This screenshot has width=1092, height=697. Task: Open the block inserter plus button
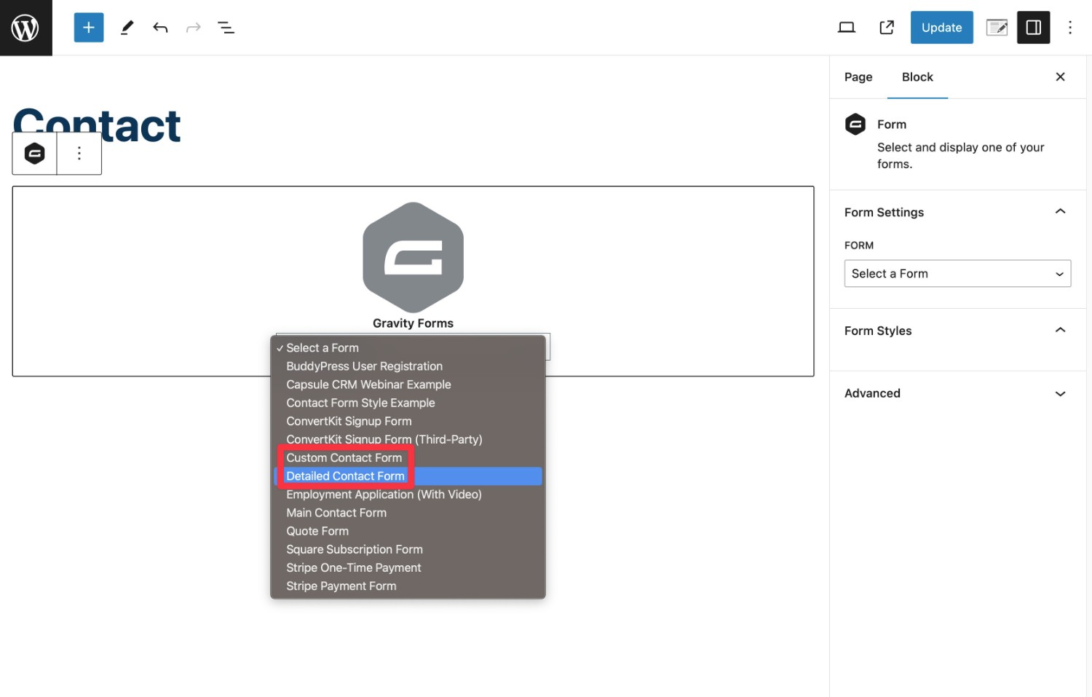click(x=89, y=28)
